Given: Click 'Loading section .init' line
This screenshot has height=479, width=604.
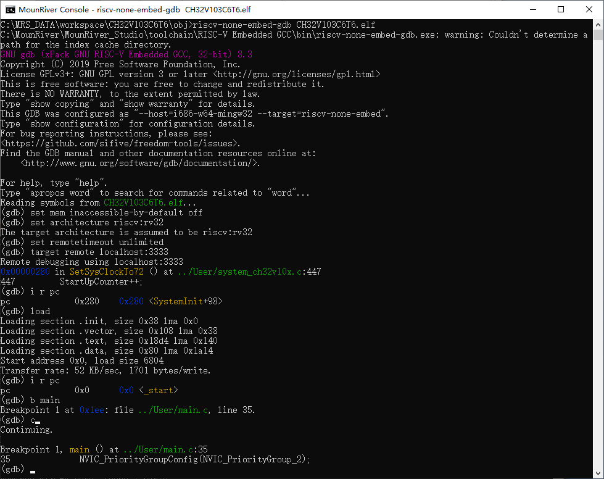Looking at the screenshot, I should 99,322.
